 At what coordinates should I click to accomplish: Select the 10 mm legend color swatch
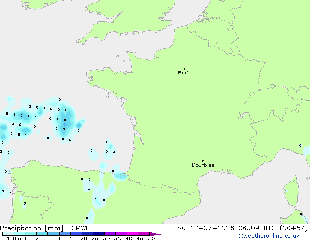(65, 234)
